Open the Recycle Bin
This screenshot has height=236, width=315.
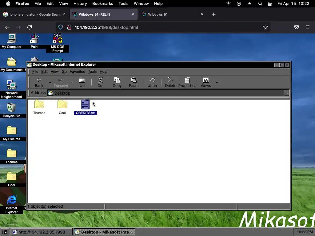tap(11, 110)
